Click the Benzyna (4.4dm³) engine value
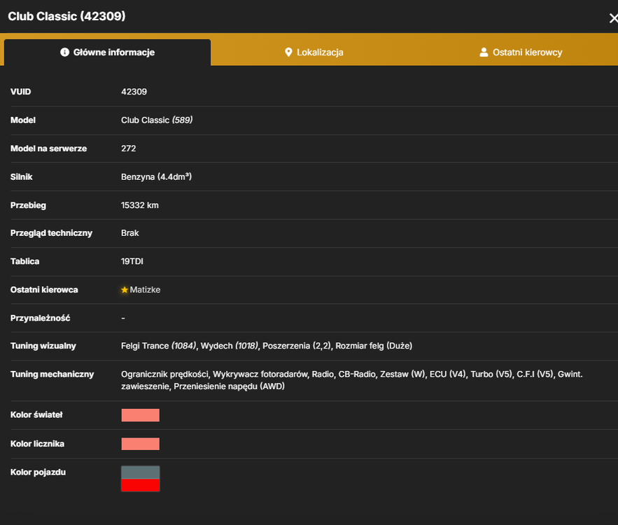The width and height of the screenshot is (618, 525). tap(157, 176)
